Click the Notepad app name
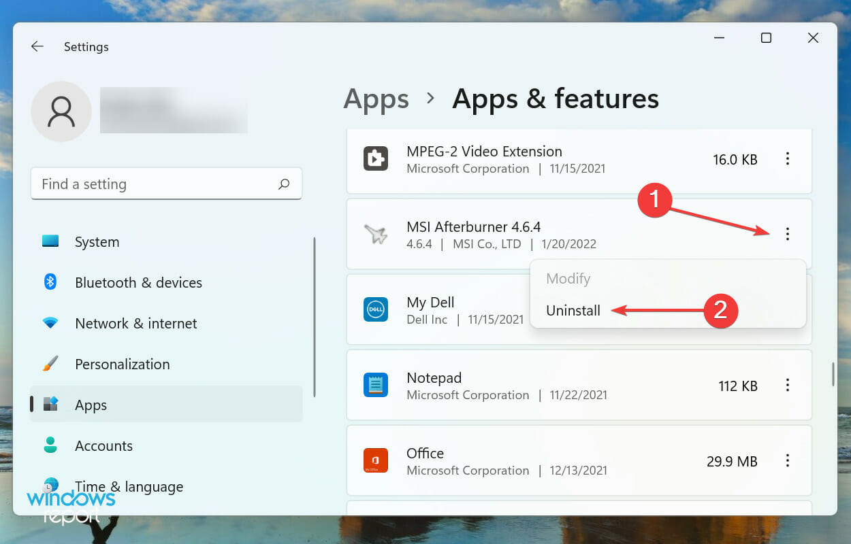851x544 pixels. pyautogui.click(x=434, y=377)
